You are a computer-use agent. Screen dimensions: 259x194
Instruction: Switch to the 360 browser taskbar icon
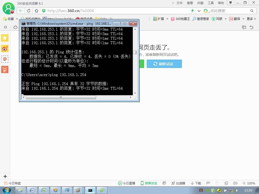coord(102,190)
